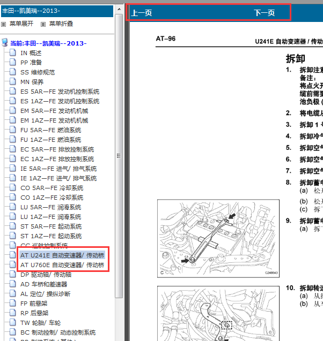Click page icon beside AD 车桥和差速器
The height and width of the screenshot is (341, 323).
pyautogui.click(x=13, y=284)
